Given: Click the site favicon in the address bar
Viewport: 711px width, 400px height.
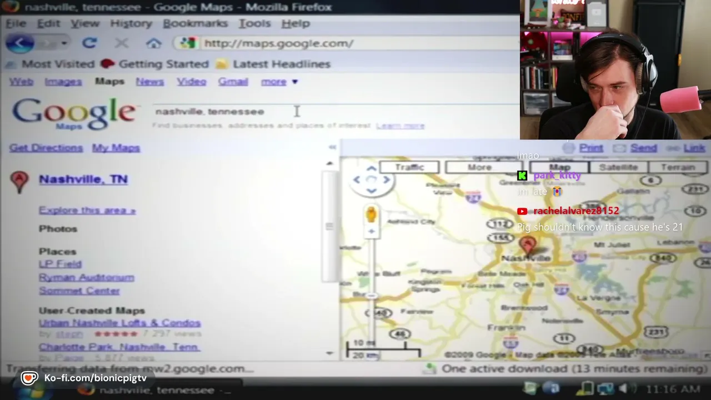Looking at the screenshot, I should [x=188, y=43].
